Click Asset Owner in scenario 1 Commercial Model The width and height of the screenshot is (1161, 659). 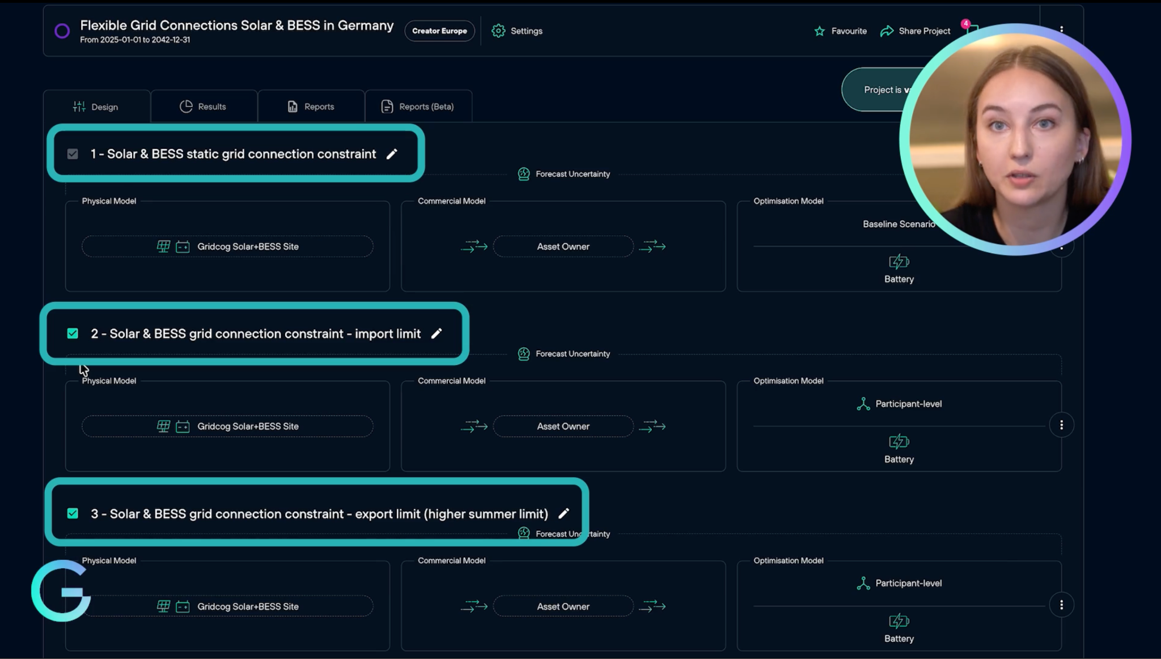[563, 246]
